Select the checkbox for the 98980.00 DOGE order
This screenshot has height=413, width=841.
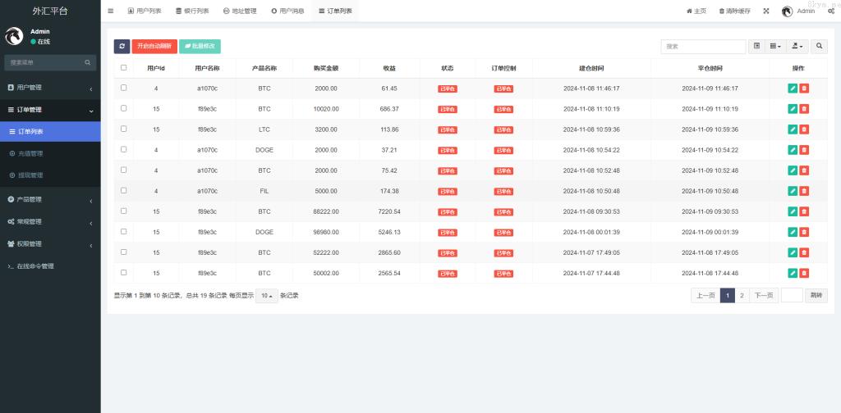[123, 232]
